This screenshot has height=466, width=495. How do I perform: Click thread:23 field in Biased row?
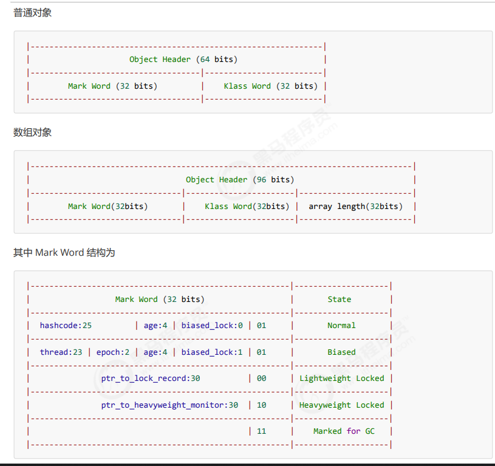(61, 352)
